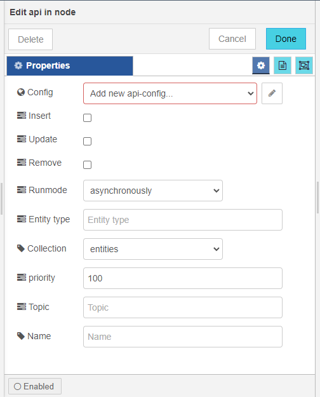The height and width of the screenshot is (397, 320).
Task: Open node appearance icon tab
Action: [x=304, y=65]
